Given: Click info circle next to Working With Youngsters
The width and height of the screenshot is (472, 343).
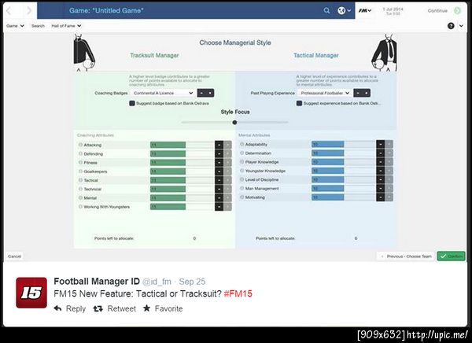Looking at the screenshot, I should [80, 207].
